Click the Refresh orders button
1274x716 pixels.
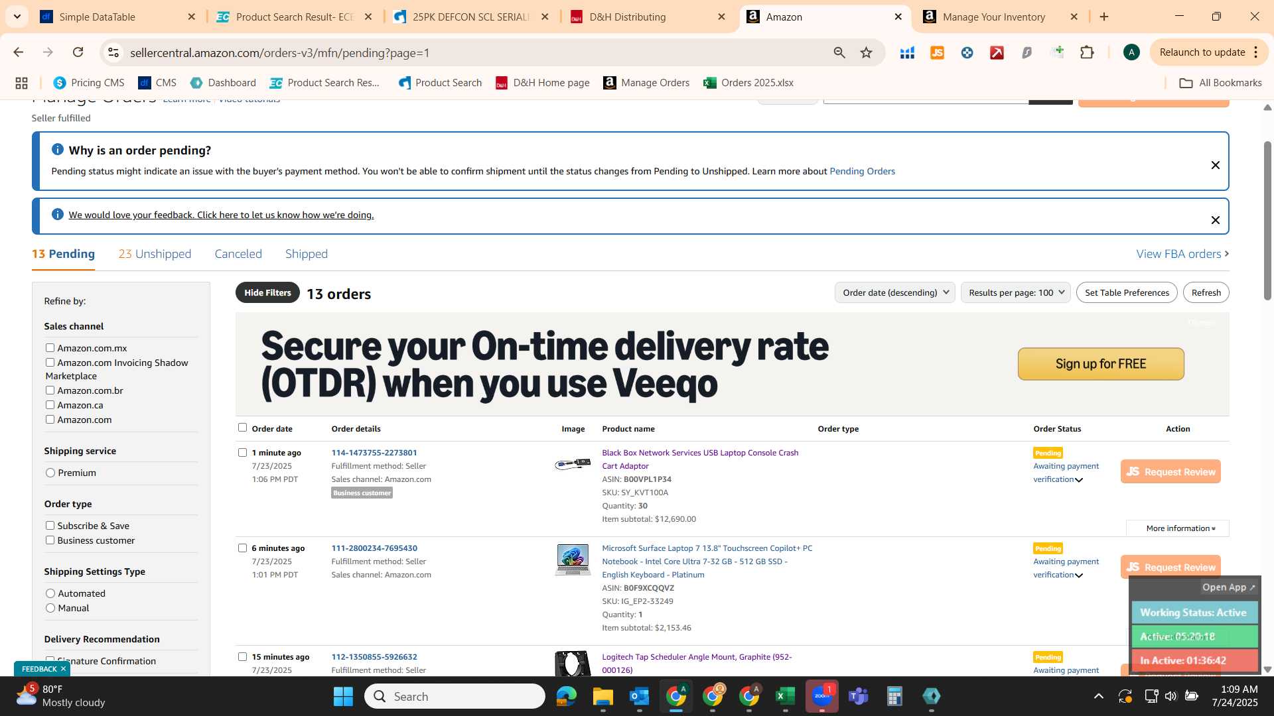coord(1206,292)
